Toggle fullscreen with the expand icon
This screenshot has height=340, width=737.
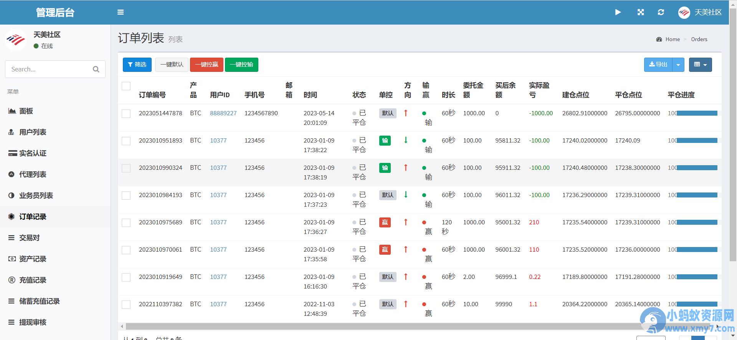(x=641, y=12)
